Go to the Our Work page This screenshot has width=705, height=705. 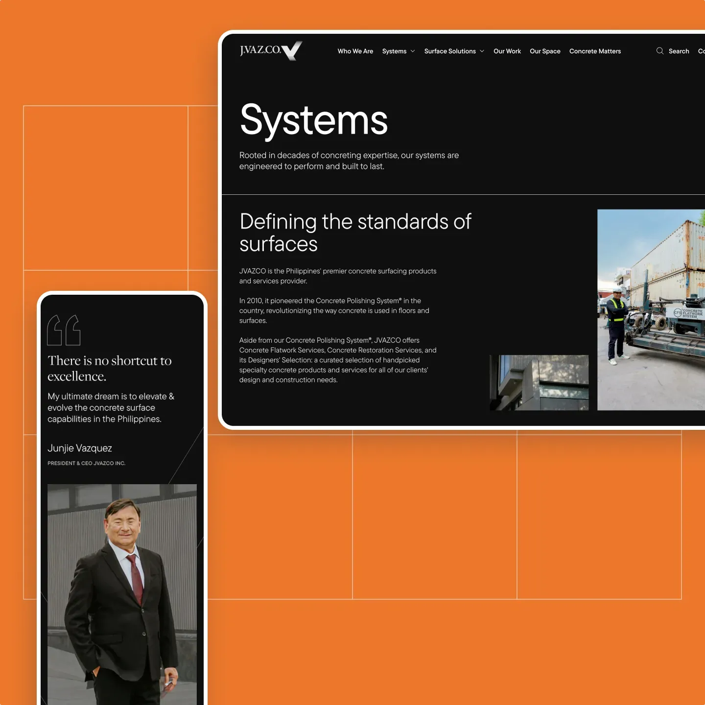(507, 51)
